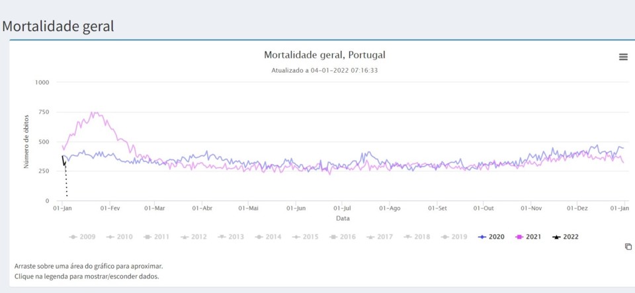Click the 01-Dez x-axis label
Image resolution: width=635 pixels, height=293 pixels.
coord(577,208)
